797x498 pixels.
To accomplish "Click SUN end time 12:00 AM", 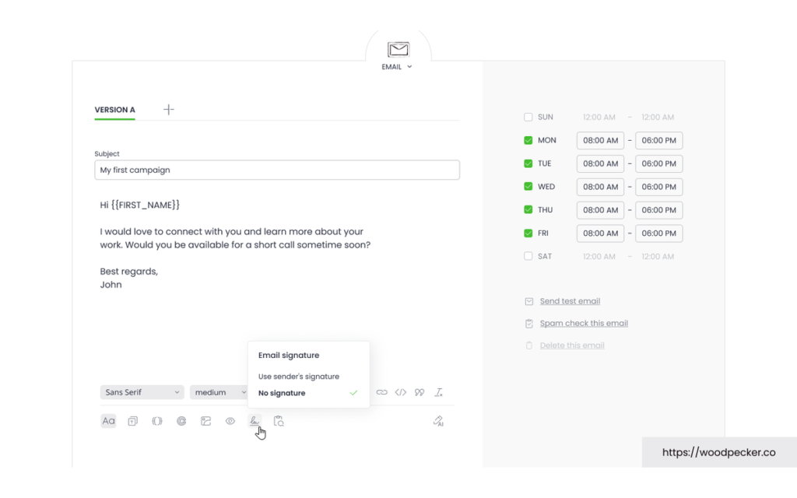I will 658,117.
